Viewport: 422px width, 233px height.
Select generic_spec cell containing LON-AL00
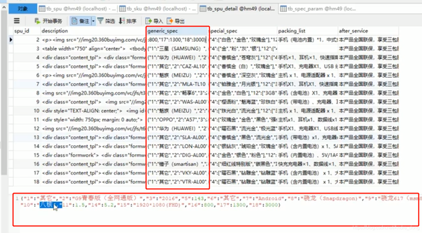(177, 146)
